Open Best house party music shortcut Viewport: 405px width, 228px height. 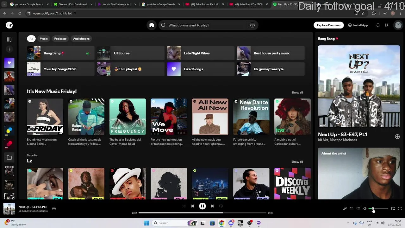271,53
